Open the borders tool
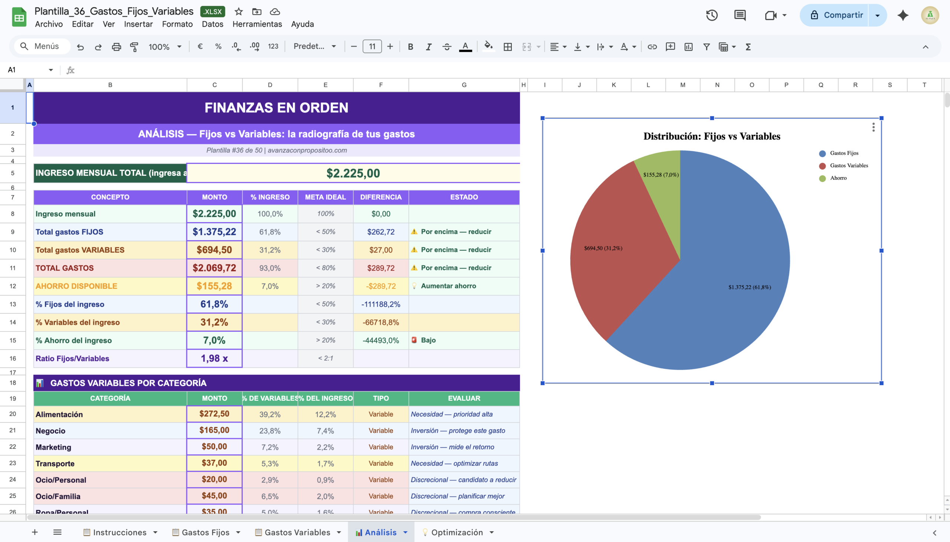Screen dimensions: 950x542 tap(507, 47)
